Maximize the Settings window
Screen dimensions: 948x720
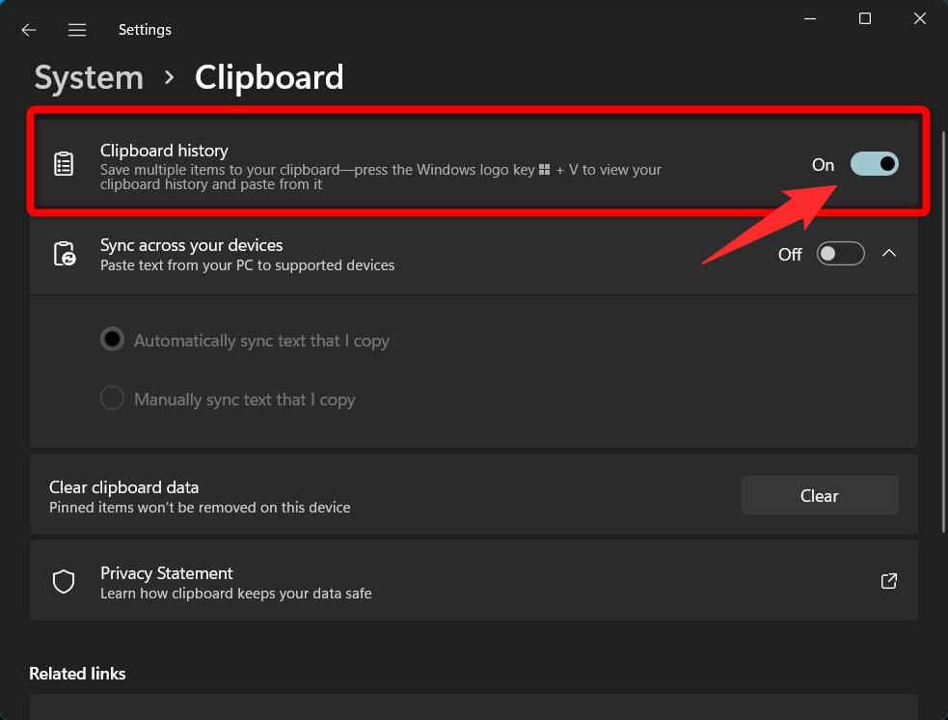[x=865, y=19]
